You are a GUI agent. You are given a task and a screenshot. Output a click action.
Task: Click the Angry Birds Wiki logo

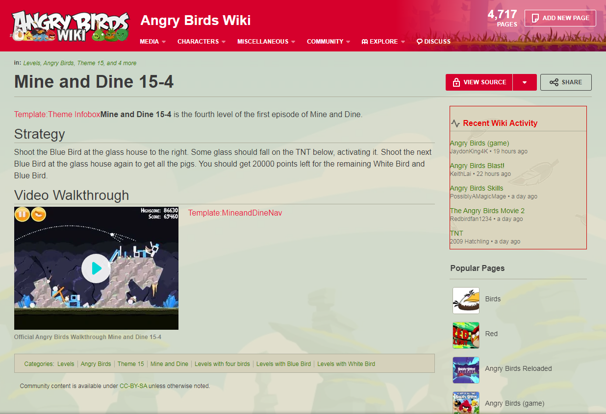click(71, 25)
